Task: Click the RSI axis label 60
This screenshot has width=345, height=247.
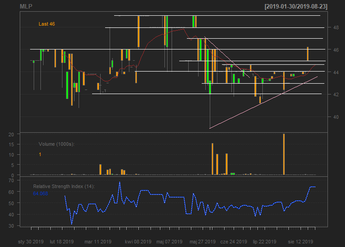Action: [x=11, y=192]
